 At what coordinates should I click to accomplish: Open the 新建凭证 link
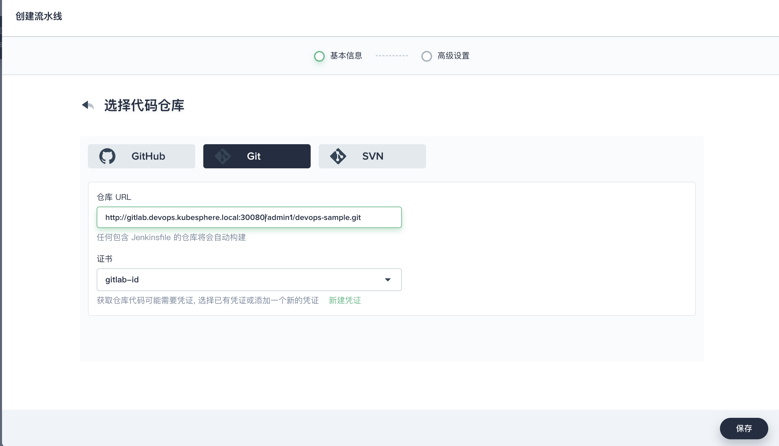pyautogui.click(x=345, y=300)
